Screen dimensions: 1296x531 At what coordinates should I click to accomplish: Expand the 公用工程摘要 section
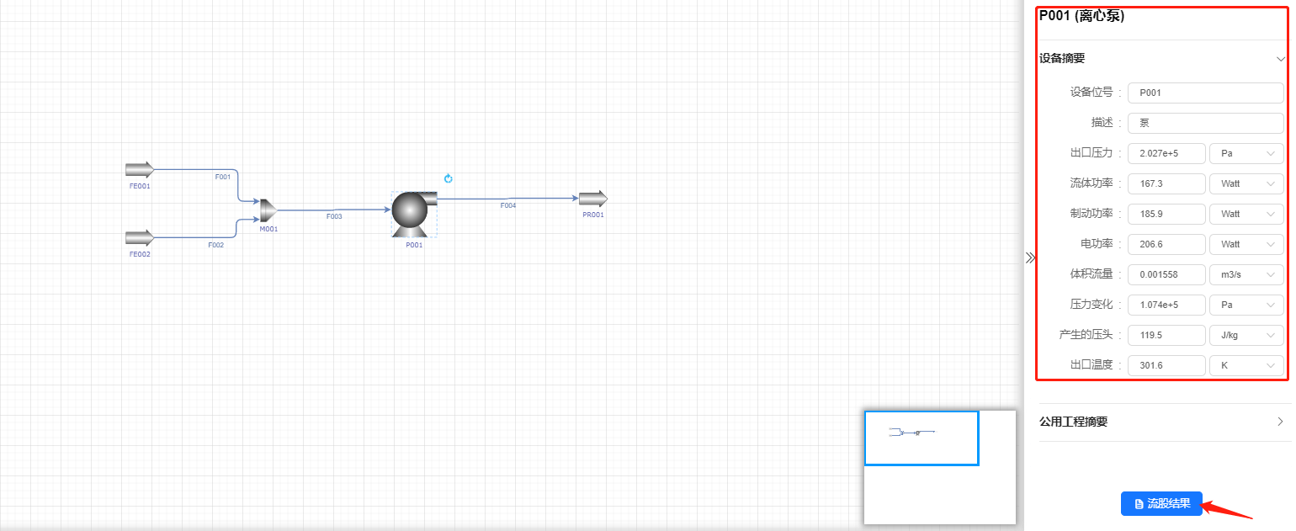(x=1163, y=422)
